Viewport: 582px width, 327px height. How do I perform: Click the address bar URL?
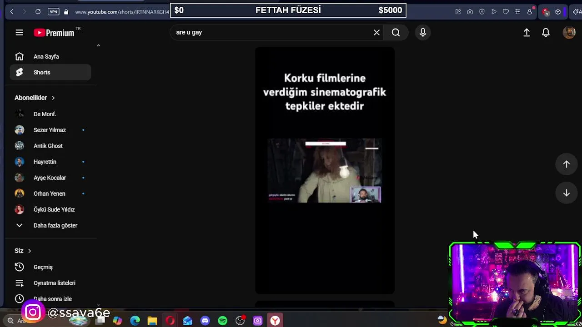point(122,12)
